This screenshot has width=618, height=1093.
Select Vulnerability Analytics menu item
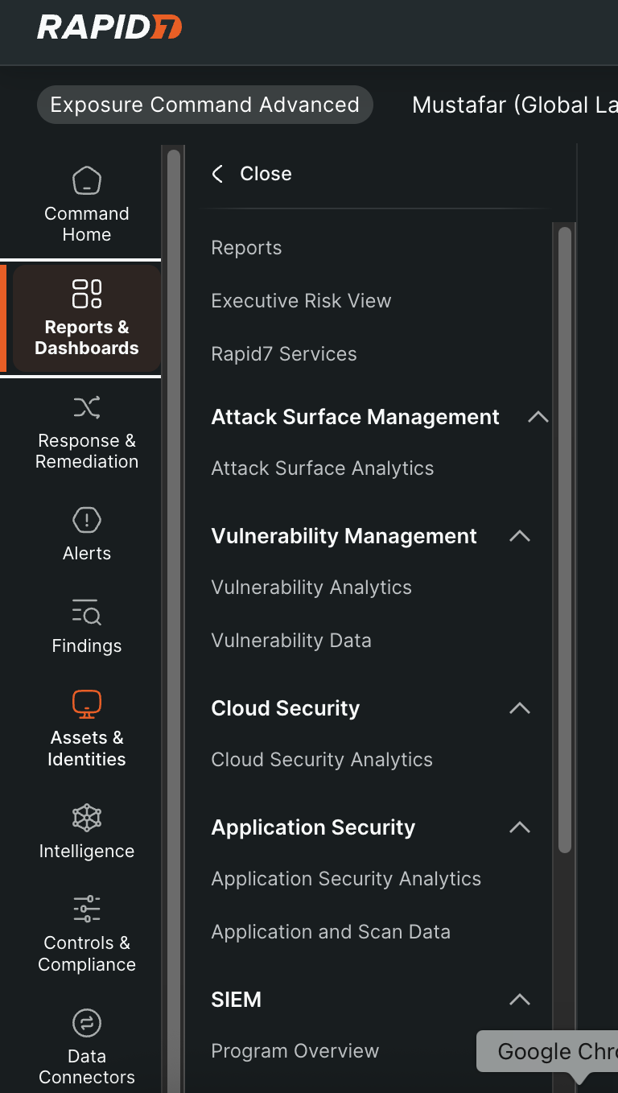[x=311, y=588]
